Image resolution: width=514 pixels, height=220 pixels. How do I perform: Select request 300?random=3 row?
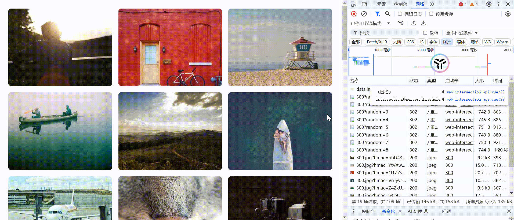pos(429,112)
